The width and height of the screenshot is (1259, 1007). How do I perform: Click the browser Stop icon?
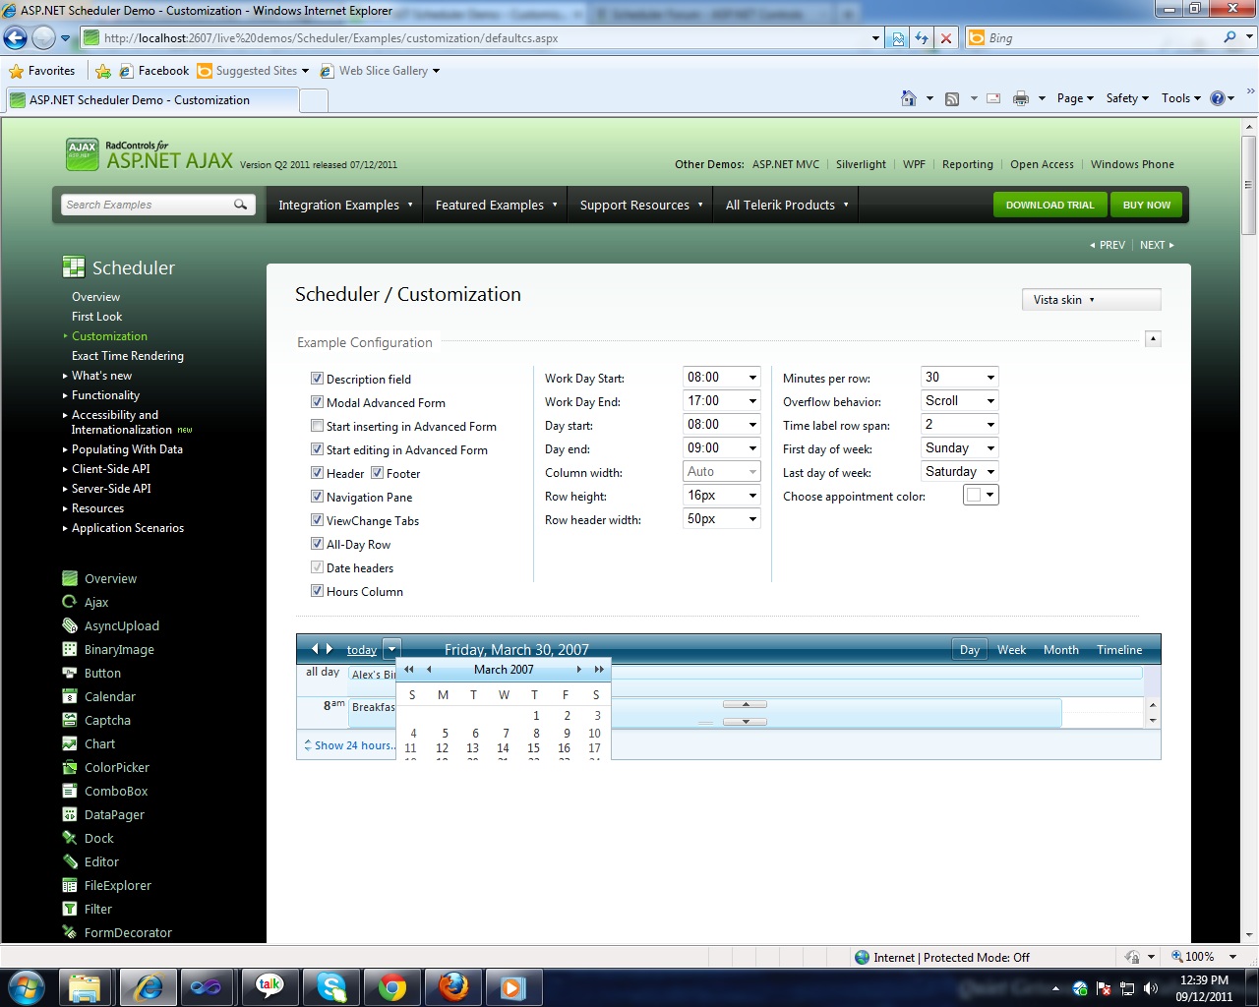[x=946, y=38]
